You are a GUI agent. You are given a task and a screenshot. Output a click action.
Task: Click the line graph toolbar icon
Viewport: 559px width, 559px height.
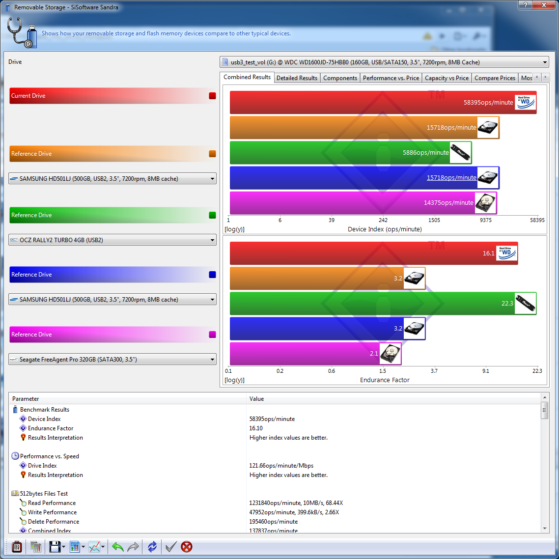point(94,547)
